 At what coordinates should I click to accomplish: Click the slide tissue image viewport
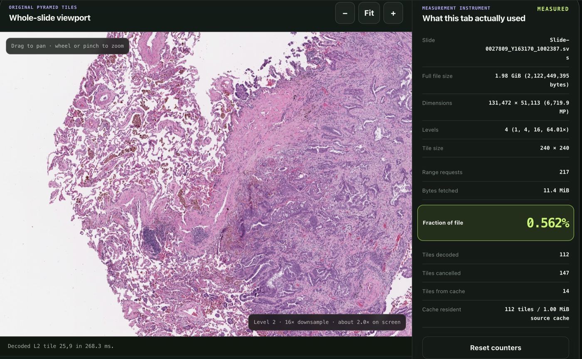[x=206, y=184]
